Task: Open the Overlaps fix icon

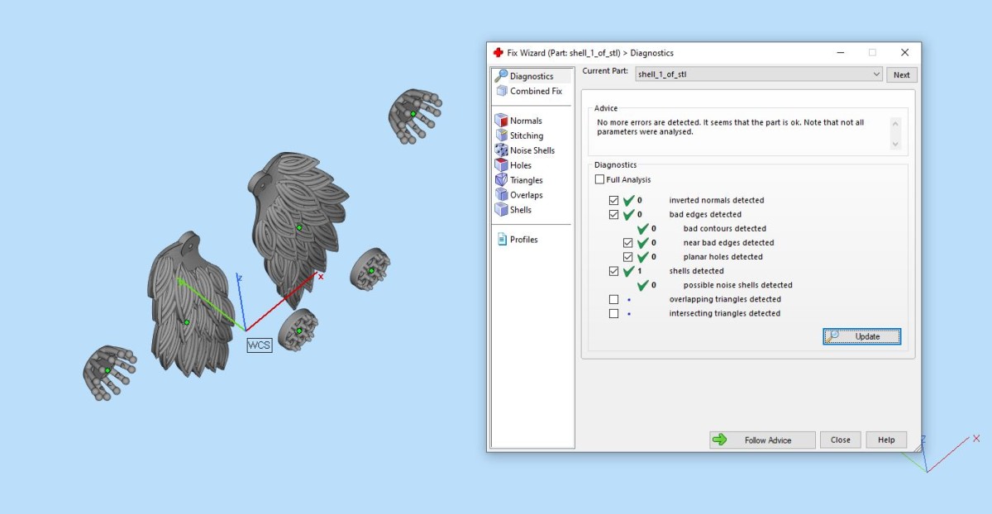Action: tap(502, 195)
